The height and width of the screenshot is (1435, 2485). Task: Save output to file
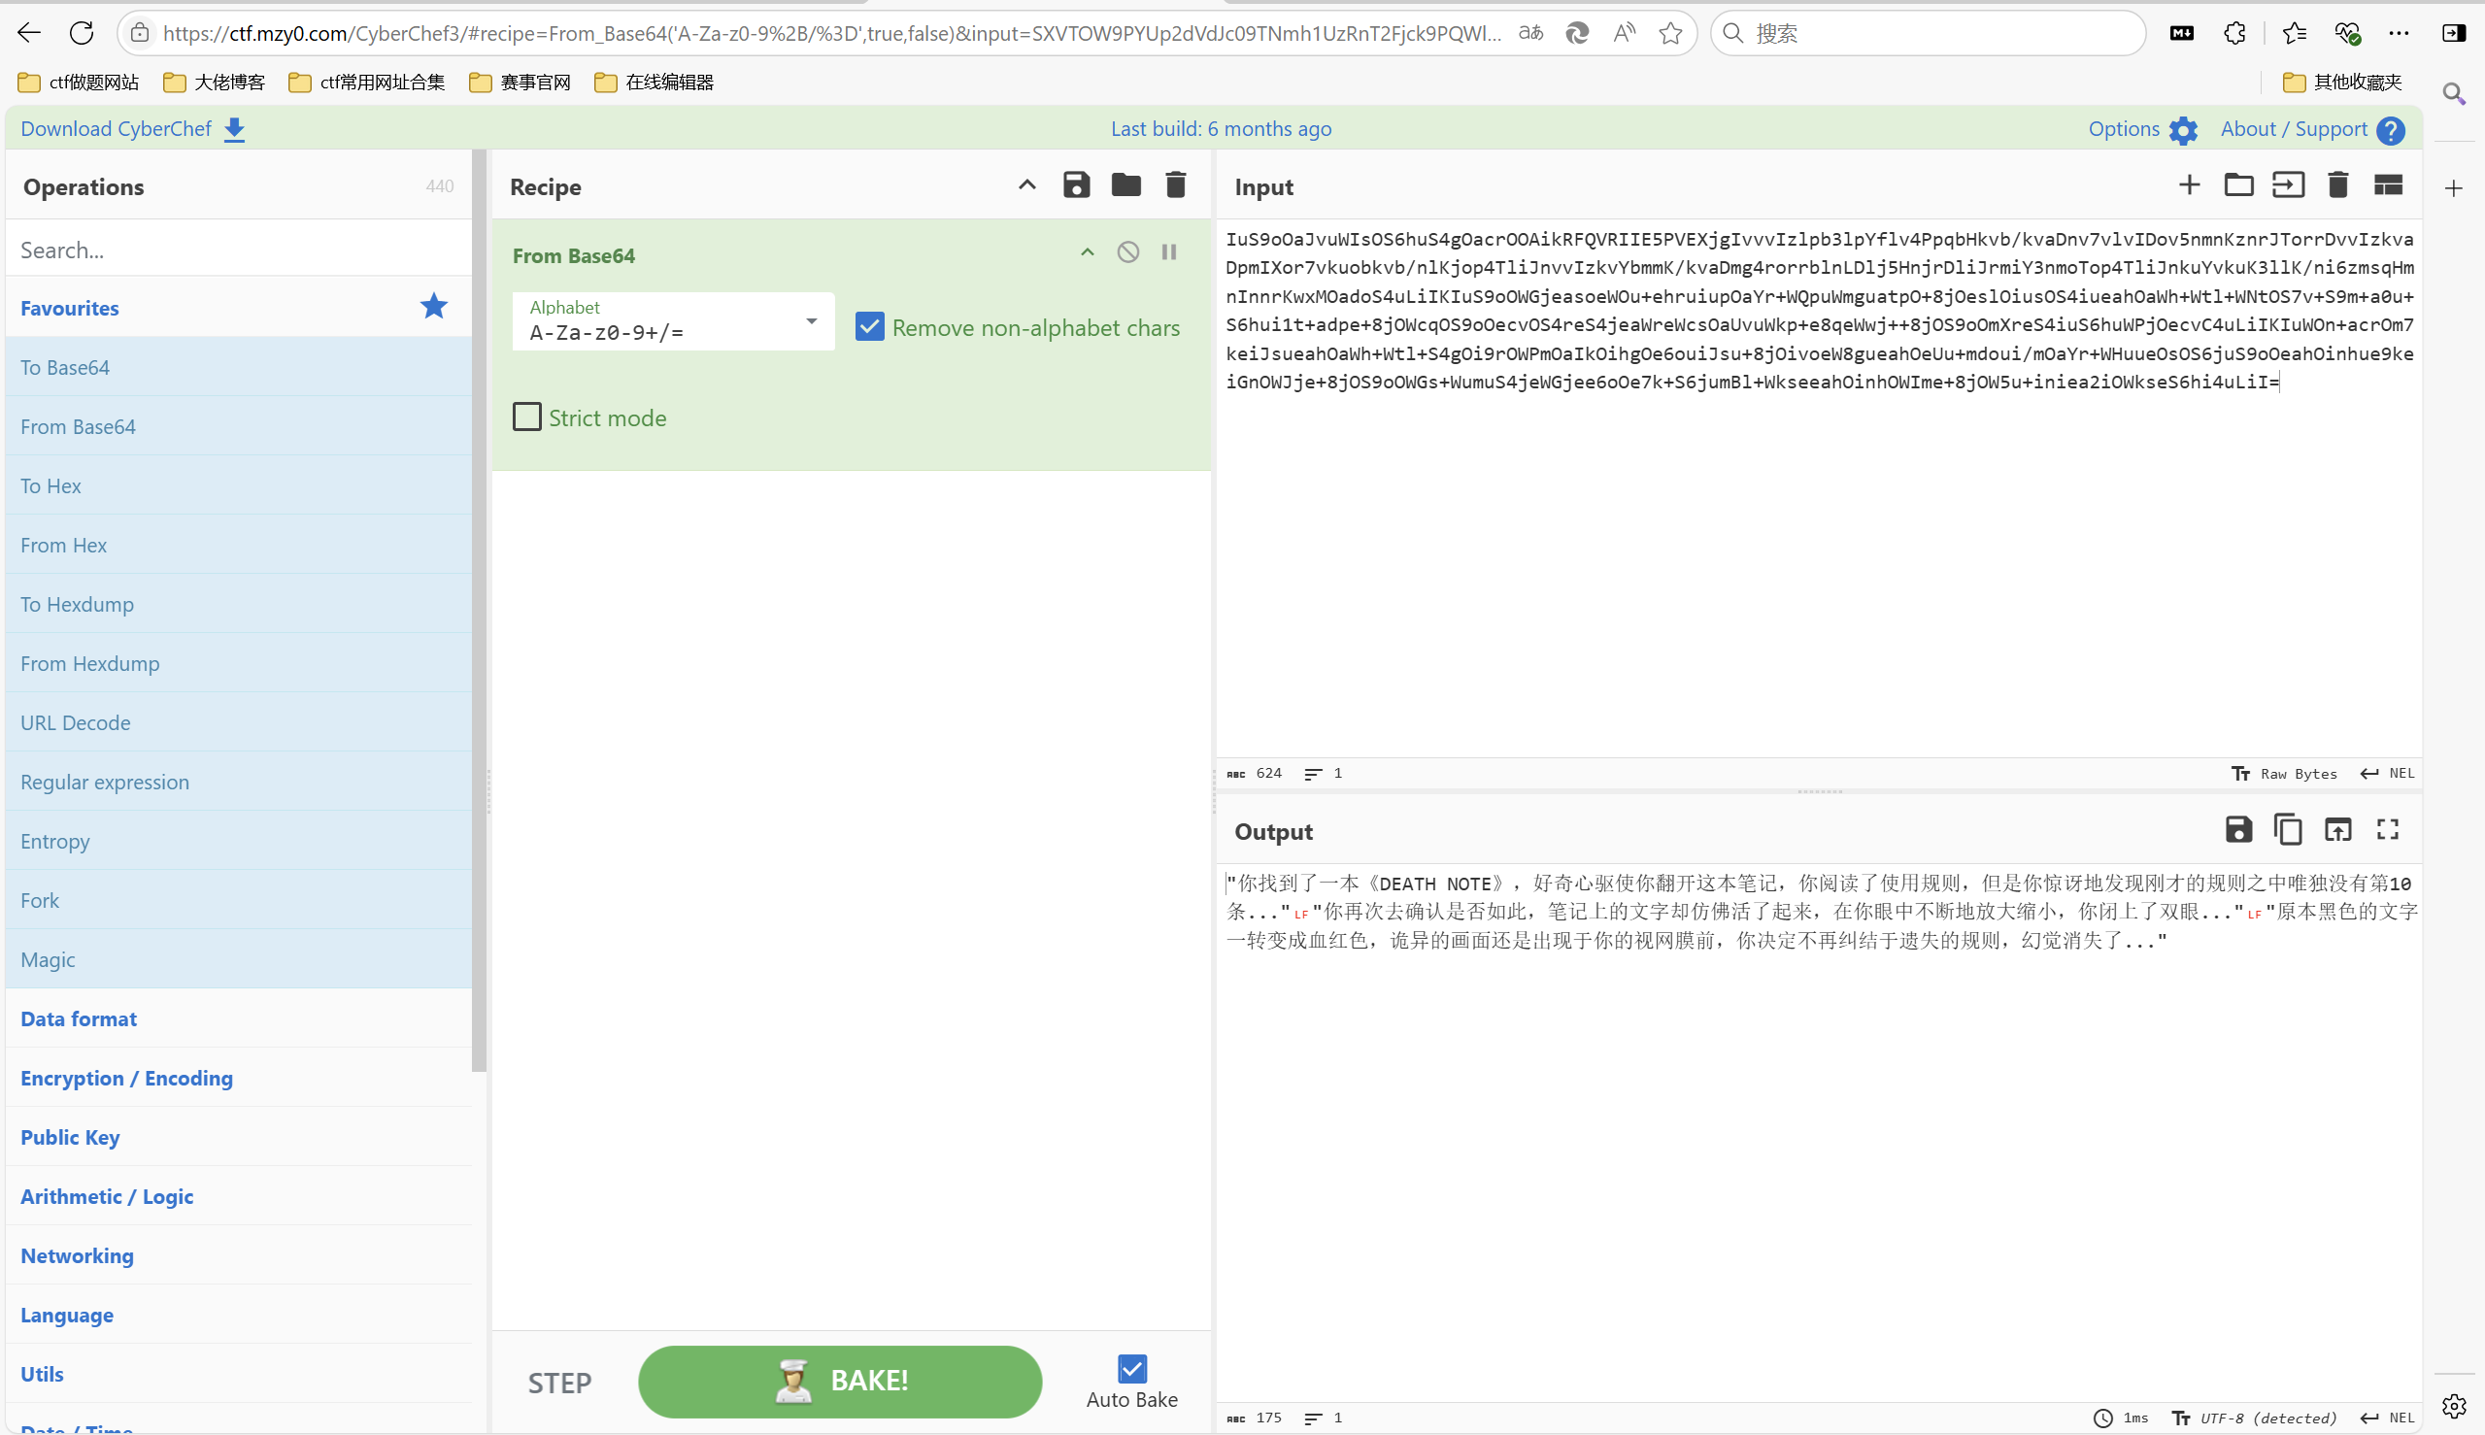coord(2238,830)
